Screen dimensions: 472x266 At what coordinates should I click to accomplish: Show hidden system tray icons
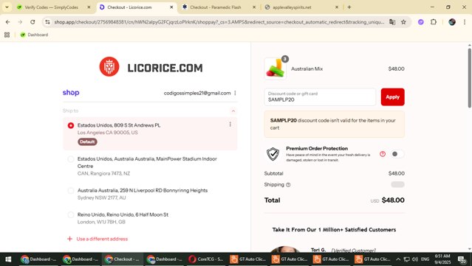(x=398, y=259)
